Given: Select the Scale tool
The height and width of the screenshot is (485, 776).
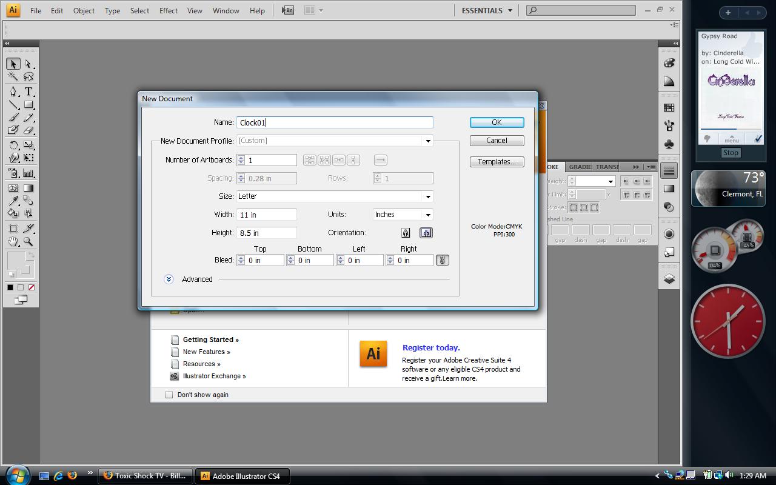Looking at the screenshot, I should [x=28, y=145].
